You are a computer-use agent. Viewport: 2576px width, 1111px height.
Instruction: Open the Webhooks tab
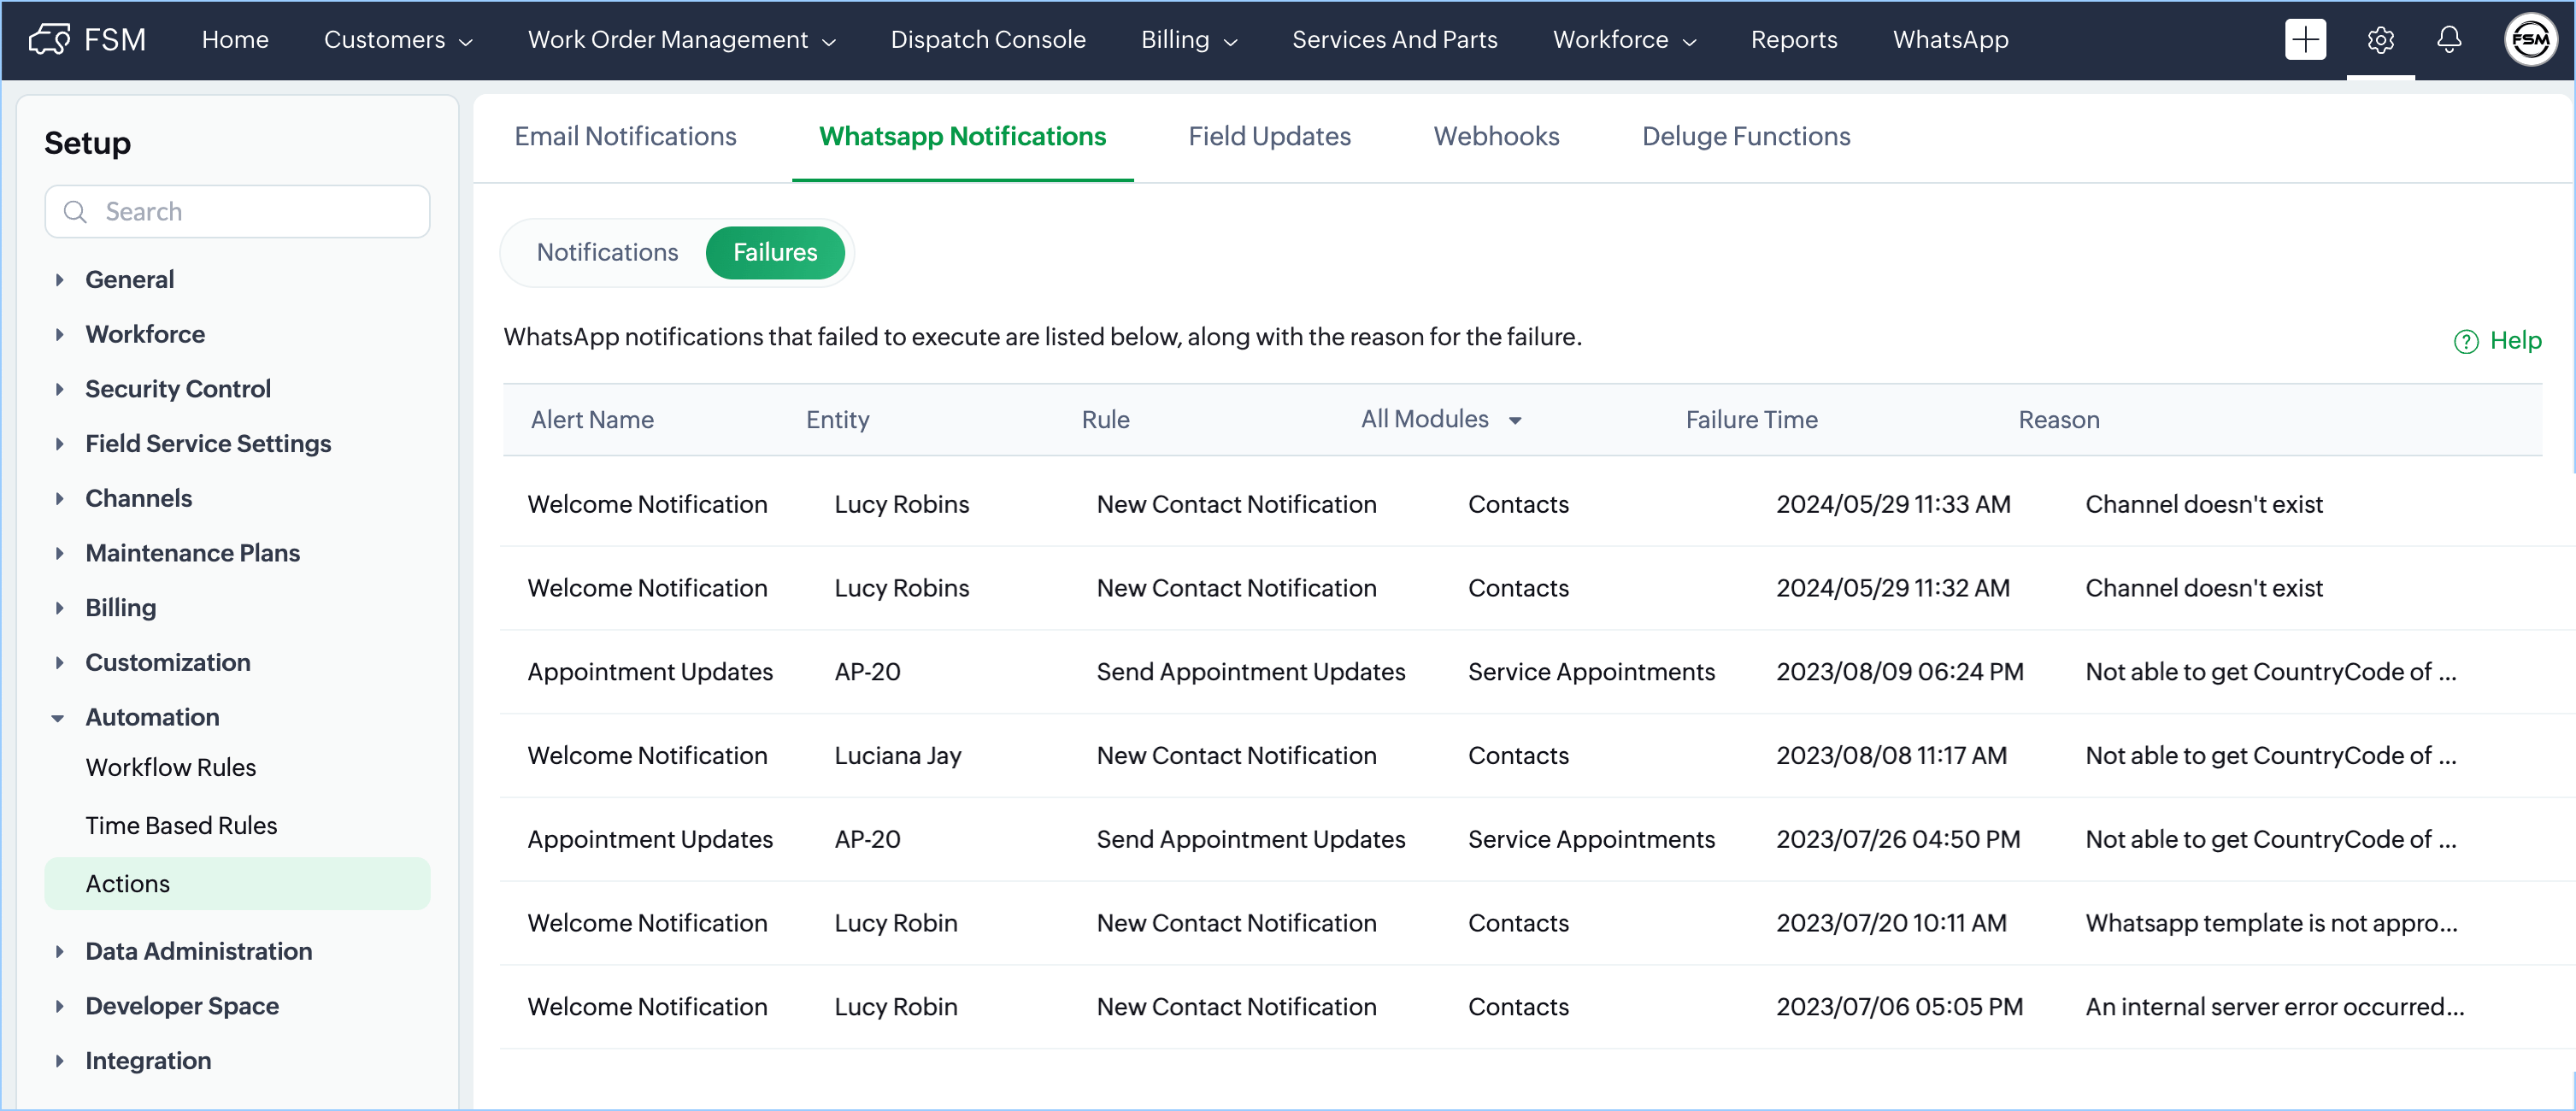pos(1496,137)
